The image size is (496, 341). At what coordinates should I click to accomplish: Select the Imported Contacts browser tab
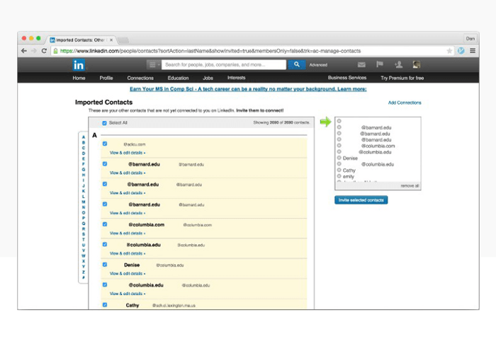(80, 40)
